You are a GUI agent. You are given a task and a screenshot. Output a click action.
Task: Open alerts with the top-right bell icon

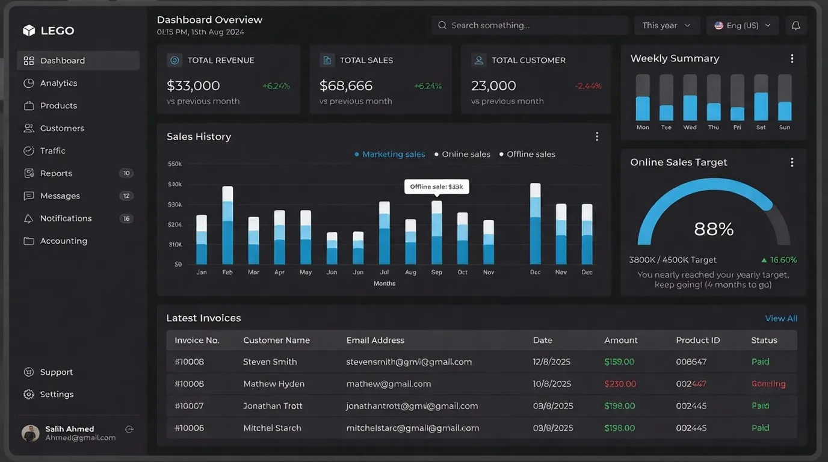(x=796, y=25)
